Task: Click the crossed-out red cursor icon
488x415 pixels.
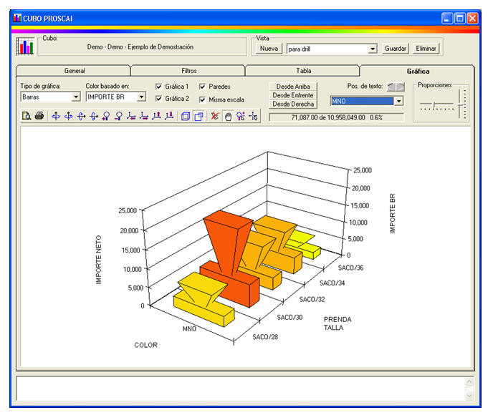Action: (215, 116)
